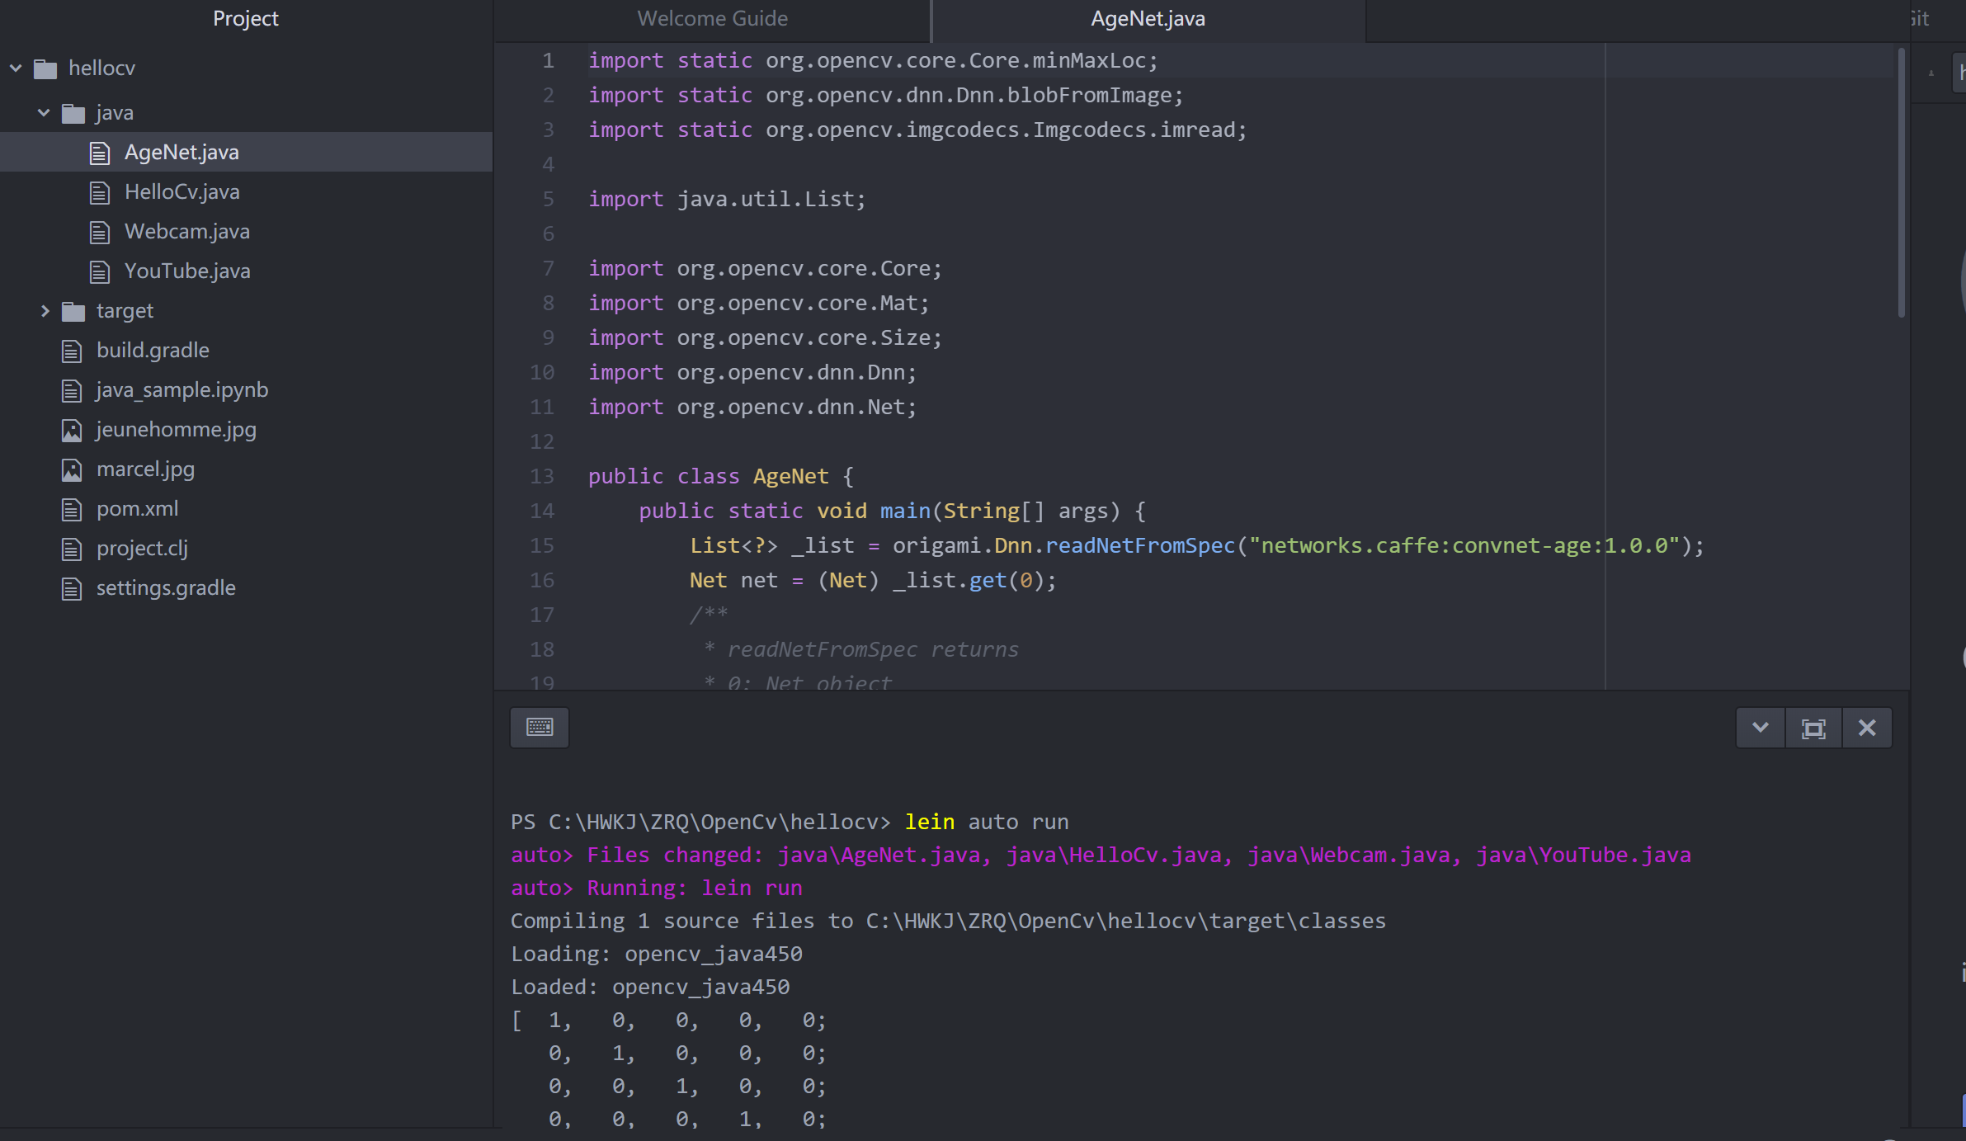Collapse the hellocv root folder

point(16,68)
